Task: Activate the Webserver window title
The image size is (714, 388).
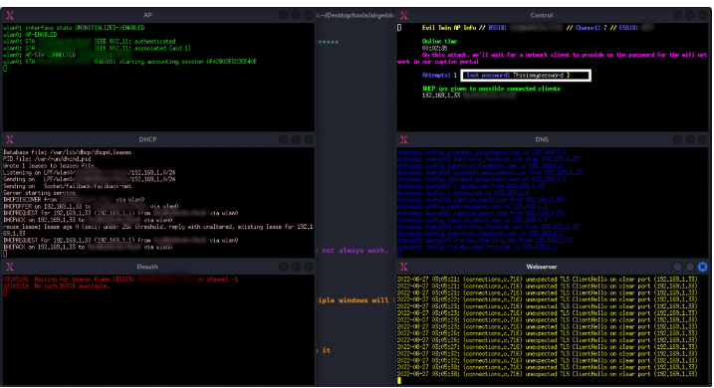Action: click(x=542, y=267)
